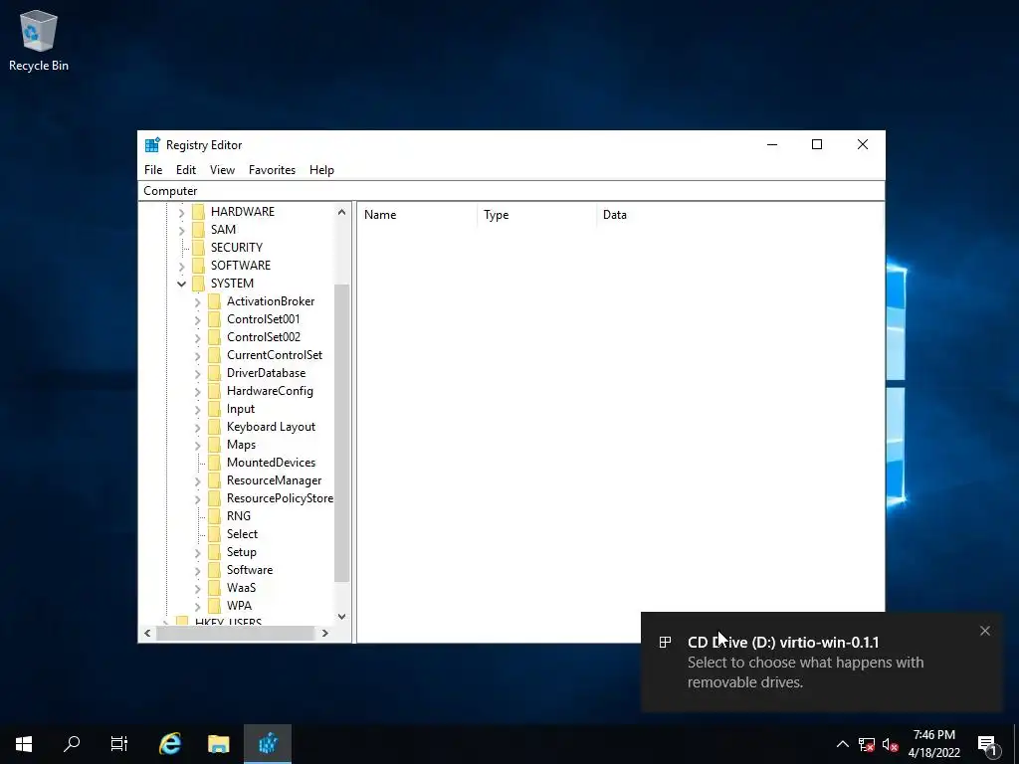
Task: Click the Data column header
Action: point(739,215)
